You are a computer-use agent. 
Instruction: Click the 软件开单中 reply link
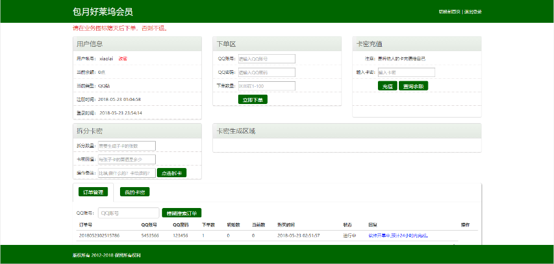coord(398,236)
